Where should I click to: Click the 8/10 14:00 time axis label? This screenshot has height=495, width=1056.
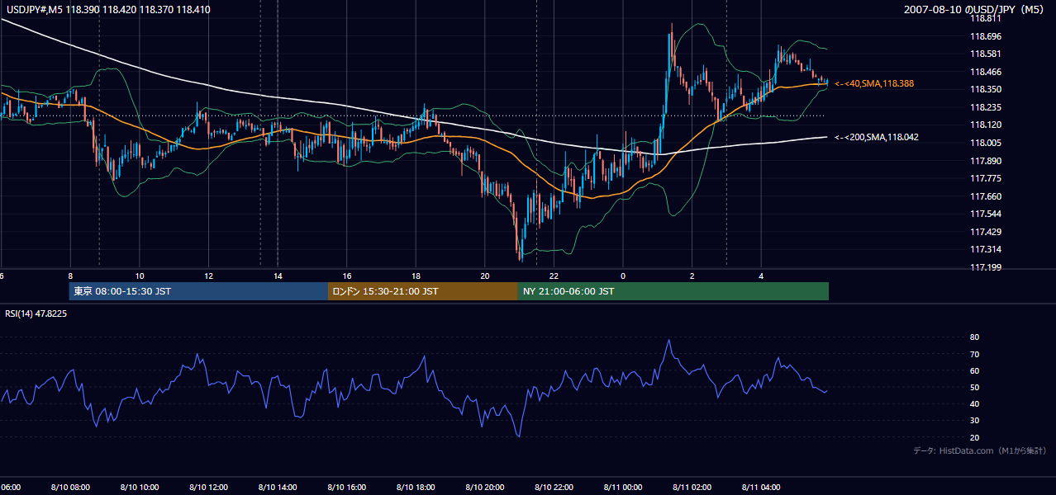278,488
